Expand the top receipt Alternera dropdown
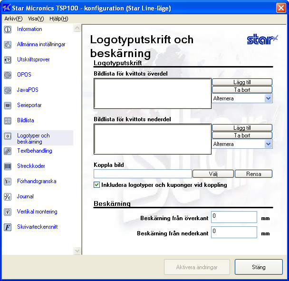The image size is (289, 281). 268,98
